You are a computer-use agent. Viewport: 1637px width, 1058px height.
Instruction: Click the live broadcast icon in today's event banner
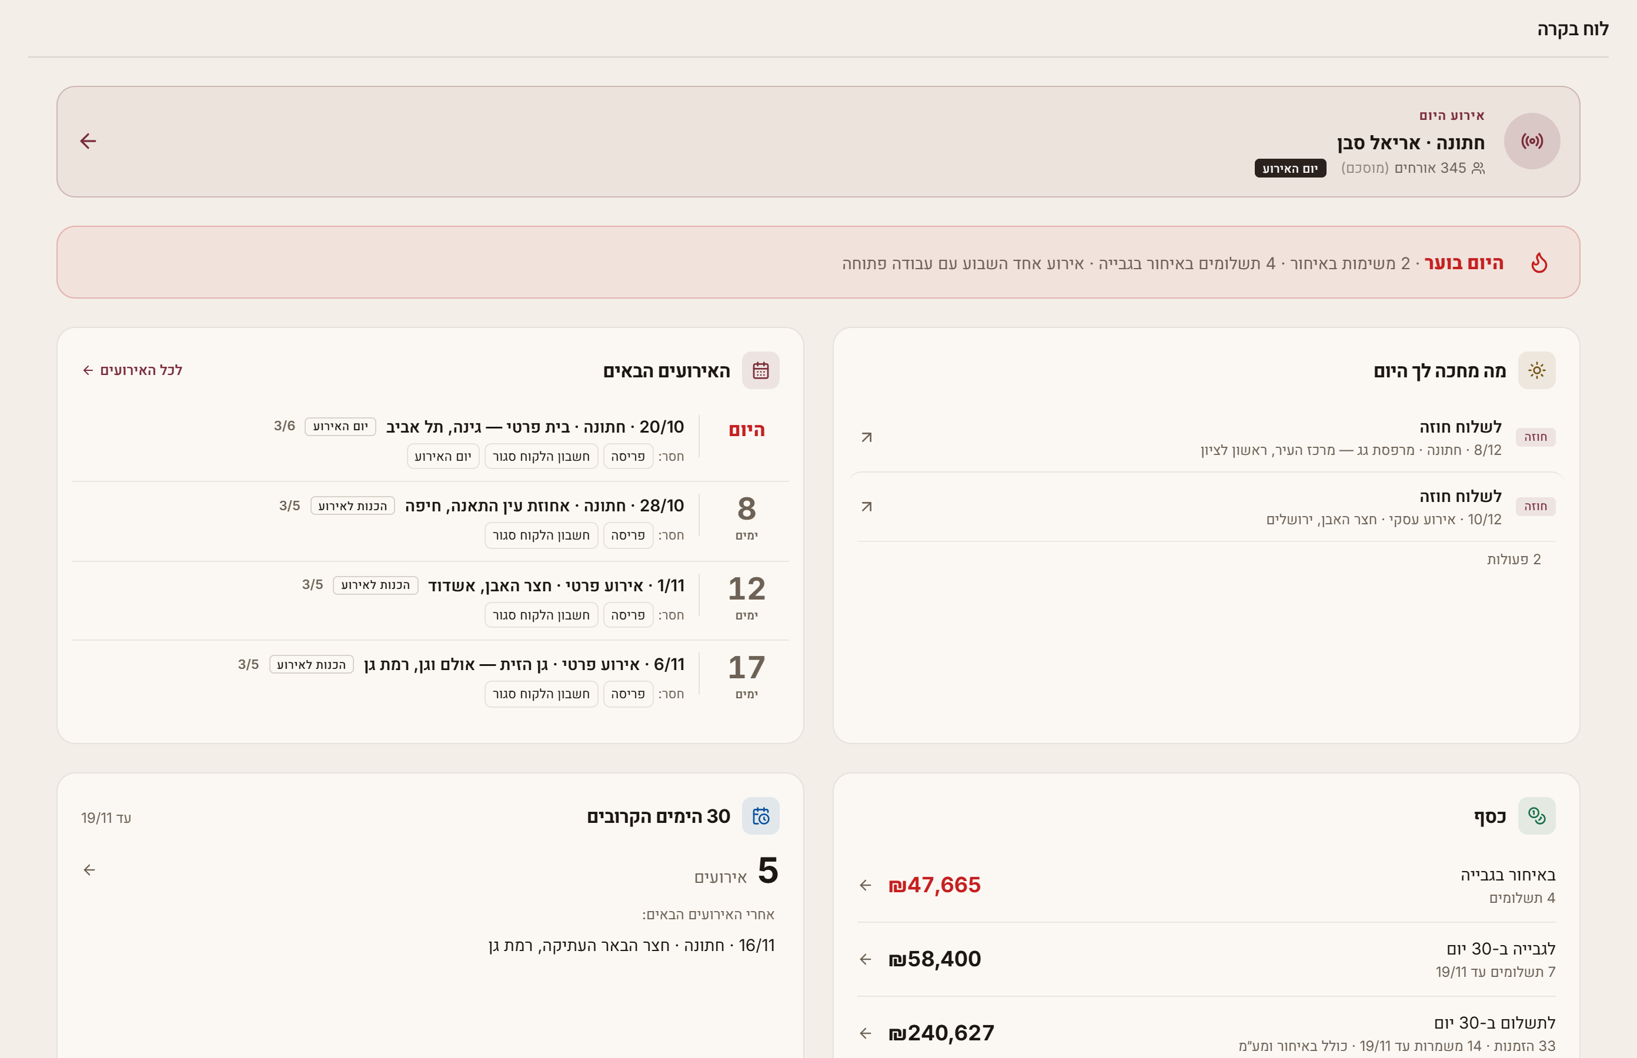[x=1532, y=142]
